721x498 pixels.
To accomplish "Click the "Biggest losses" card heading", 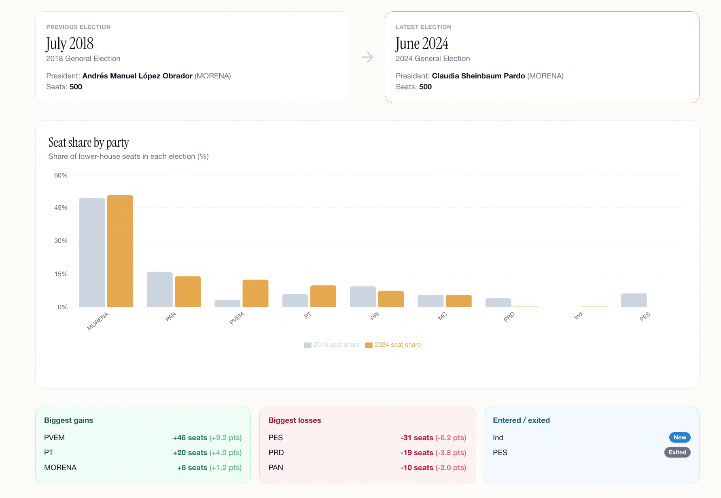I will click(x=295, y=420).
